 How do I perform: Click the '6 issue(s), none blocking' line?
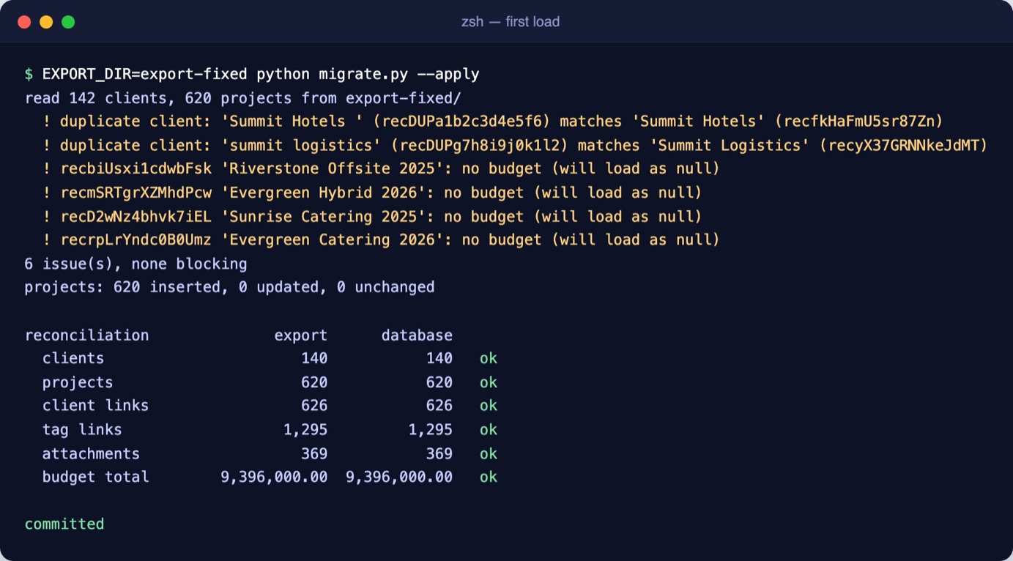click(x=136, y=264)
